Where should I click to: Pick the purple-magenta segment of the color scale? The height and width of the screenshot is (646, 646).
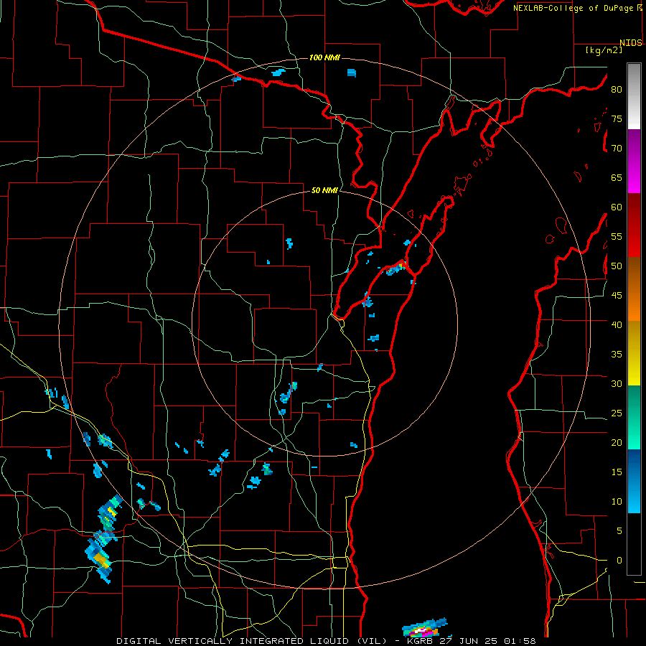point(634,161)
